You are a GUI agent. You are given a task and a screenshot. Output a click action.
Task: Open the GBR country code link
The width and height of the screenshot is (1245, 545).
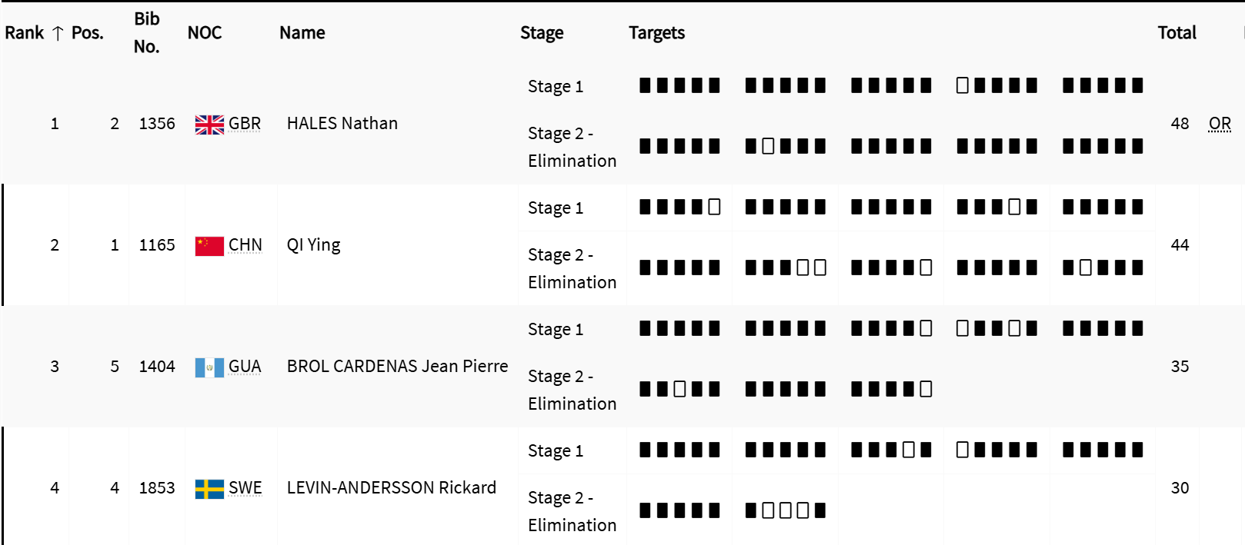(x=245, y=124)
